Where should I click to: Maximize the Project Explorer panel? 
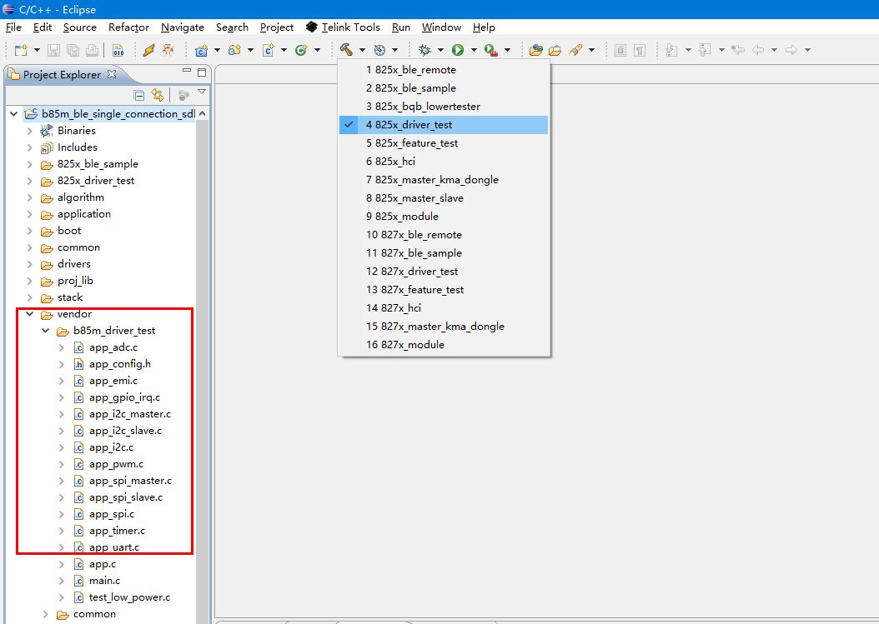pyautogui.click(x=202, y=72)
